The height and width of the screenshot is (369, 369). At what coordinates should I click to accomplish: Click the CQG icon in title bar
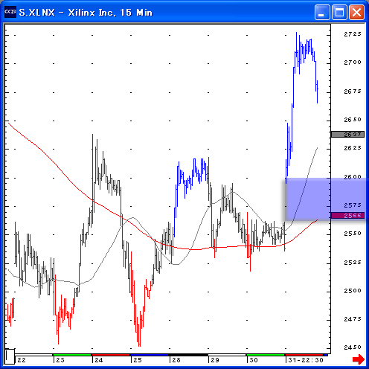pos(10,12)
